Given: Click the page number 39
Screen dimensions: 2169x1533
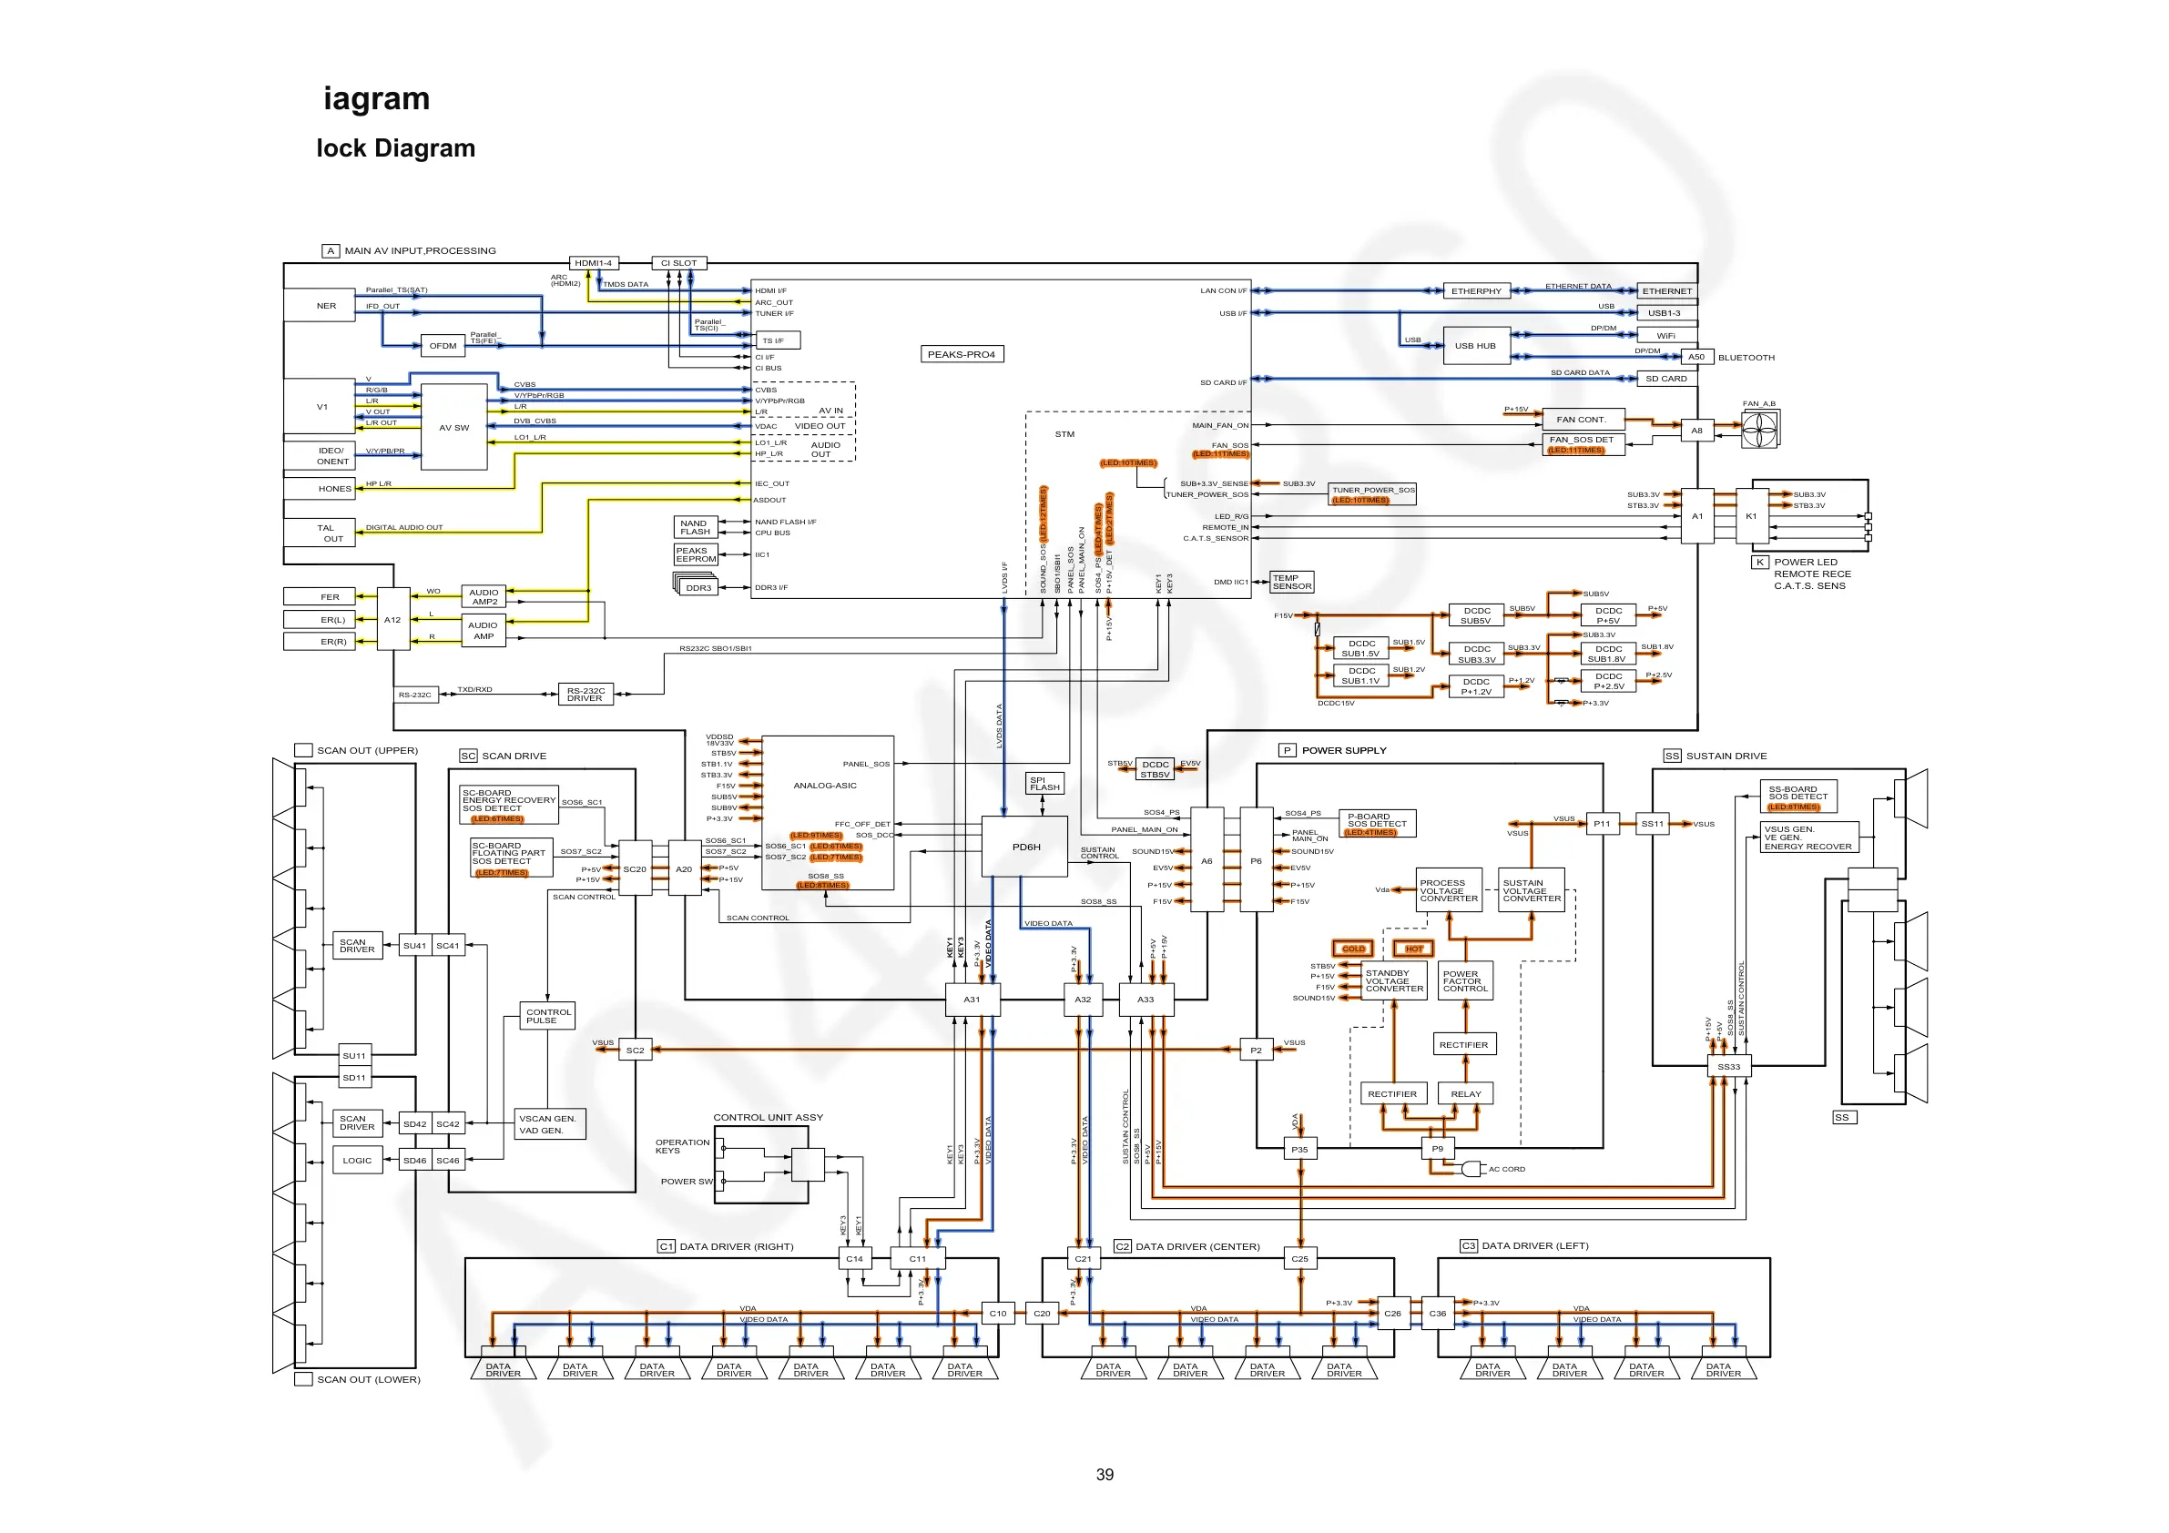Looking at the screenshot, I should coord(1105,1475).
